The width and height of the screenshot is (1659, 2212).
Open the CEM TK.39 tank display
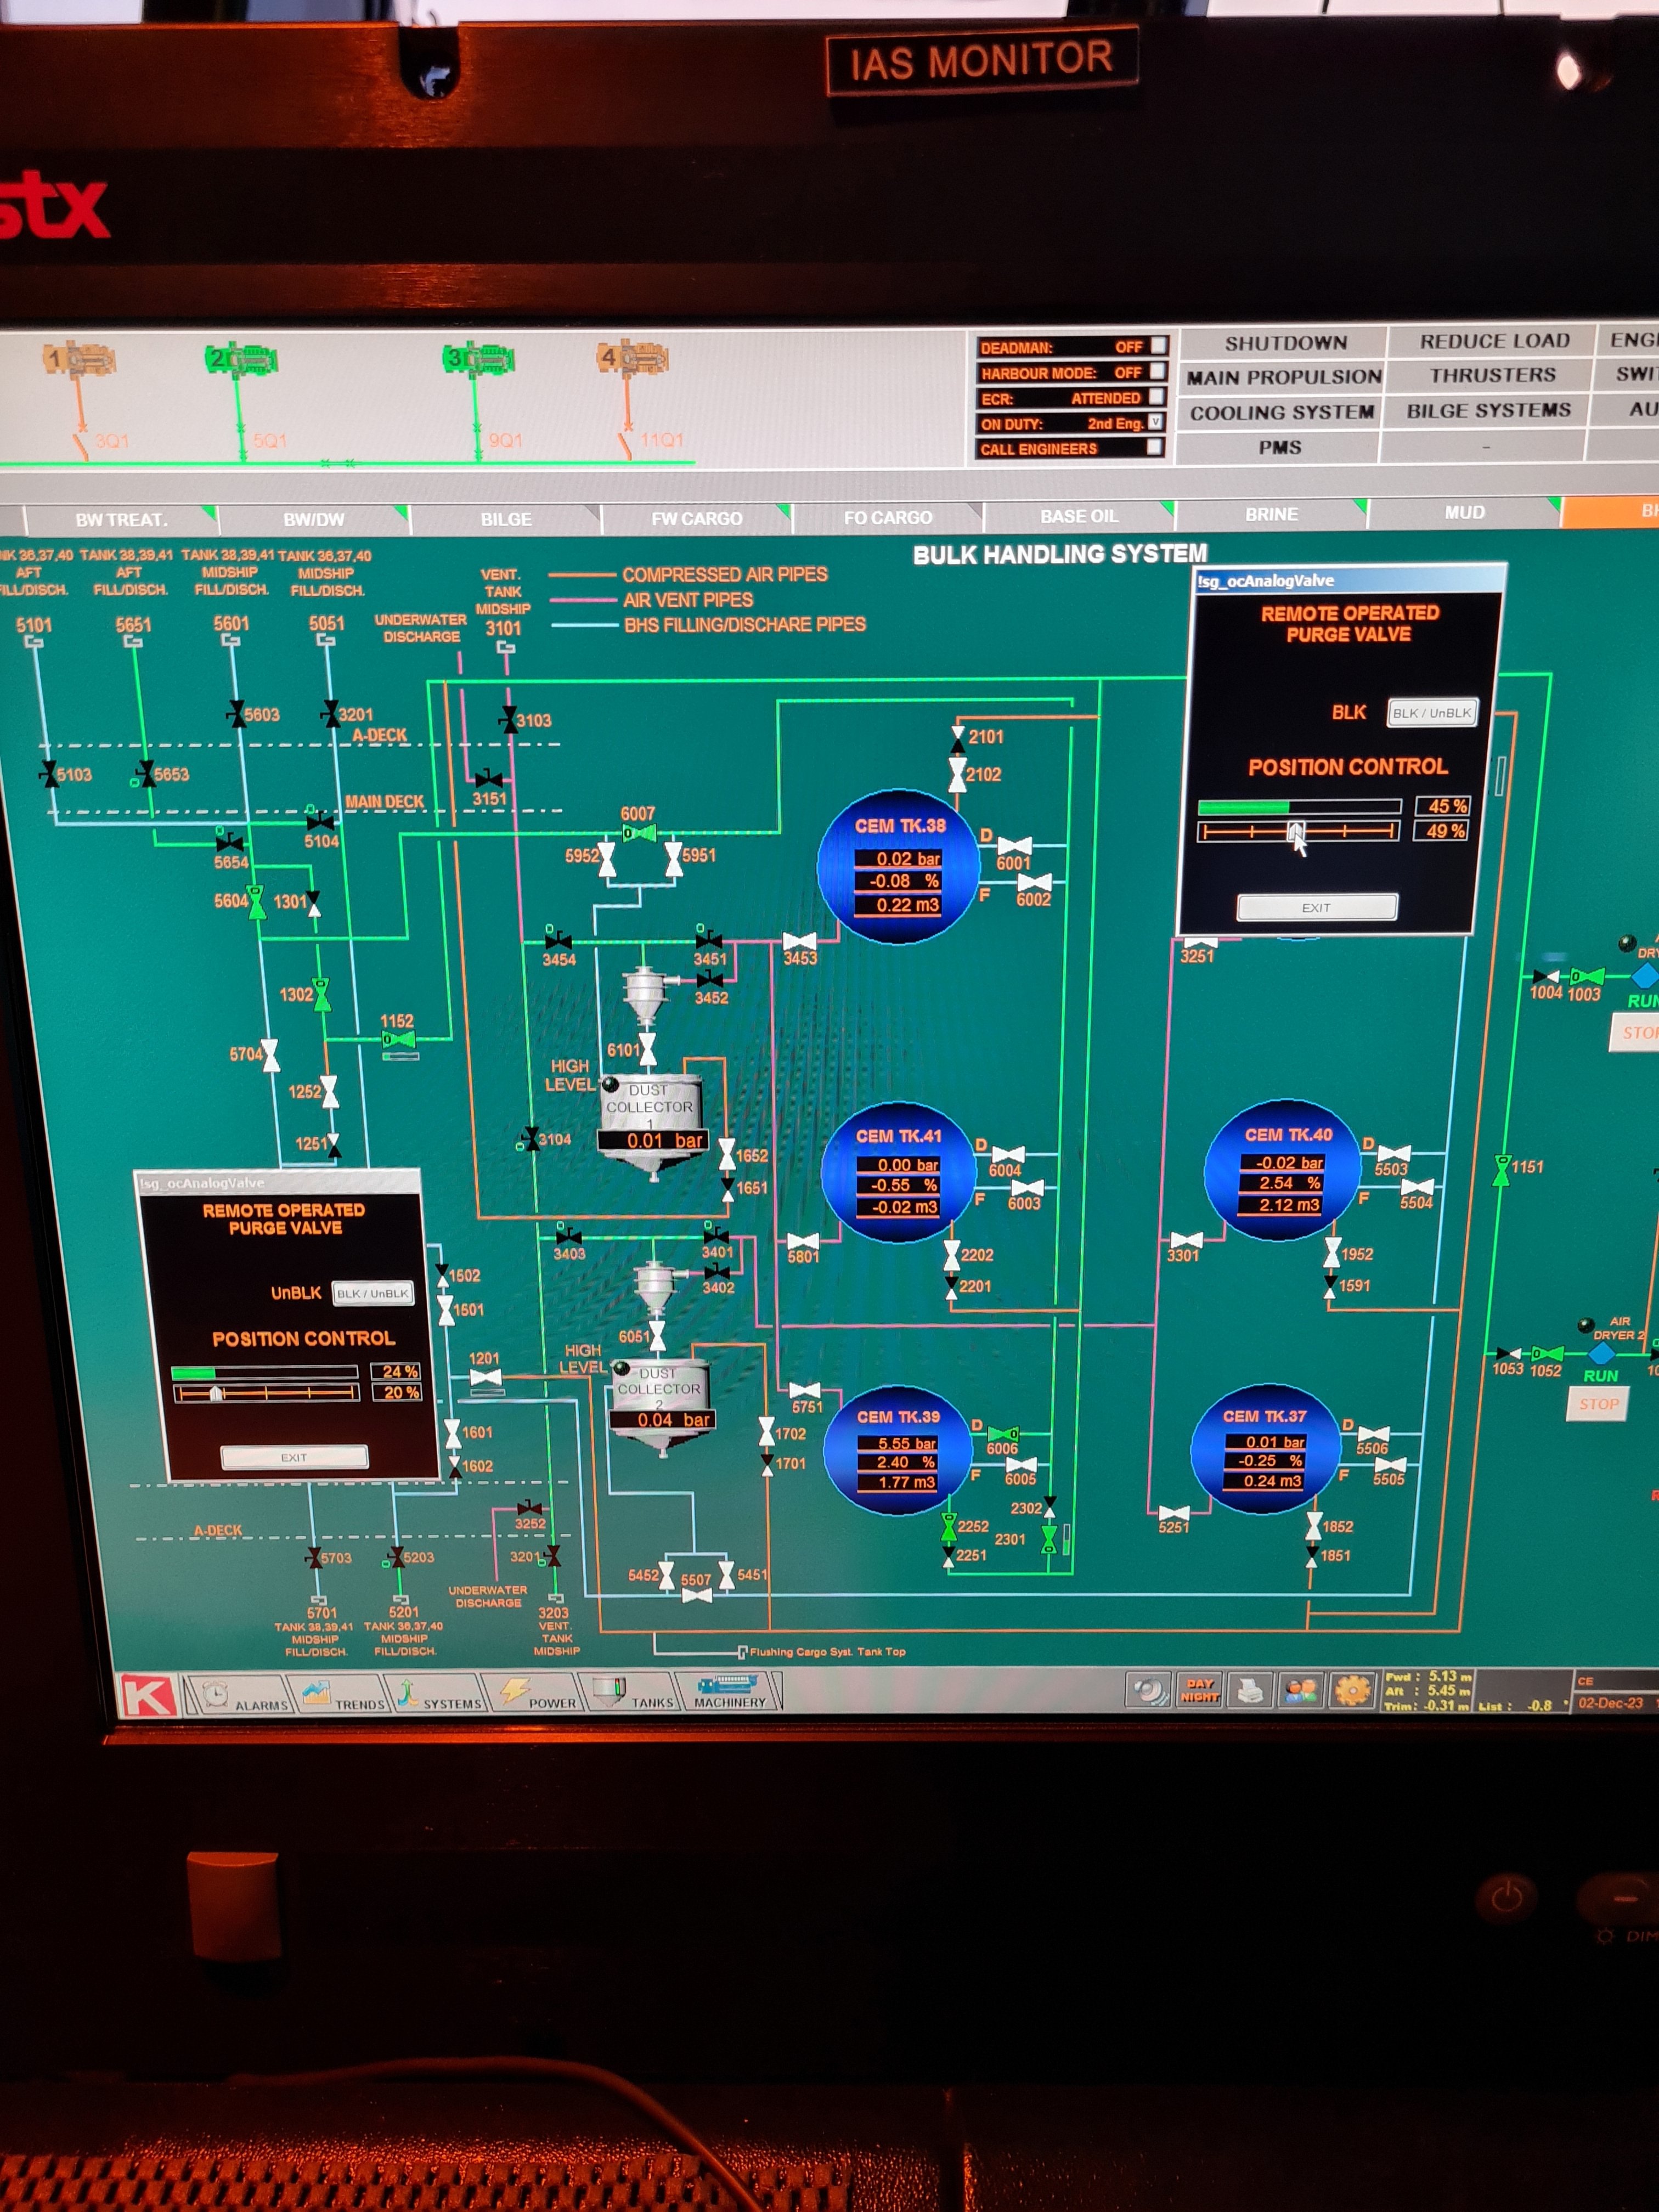[x=898, y=1448]
